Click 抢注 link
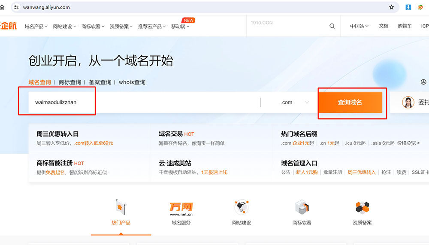This screenshot has height=245, width=429. [x=386, y=172]
